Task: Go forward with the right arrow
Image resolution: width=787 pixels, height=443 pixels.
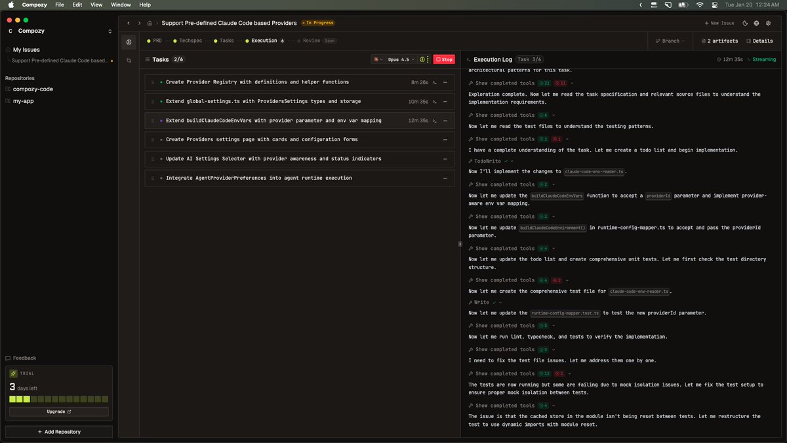Action: 139,23
